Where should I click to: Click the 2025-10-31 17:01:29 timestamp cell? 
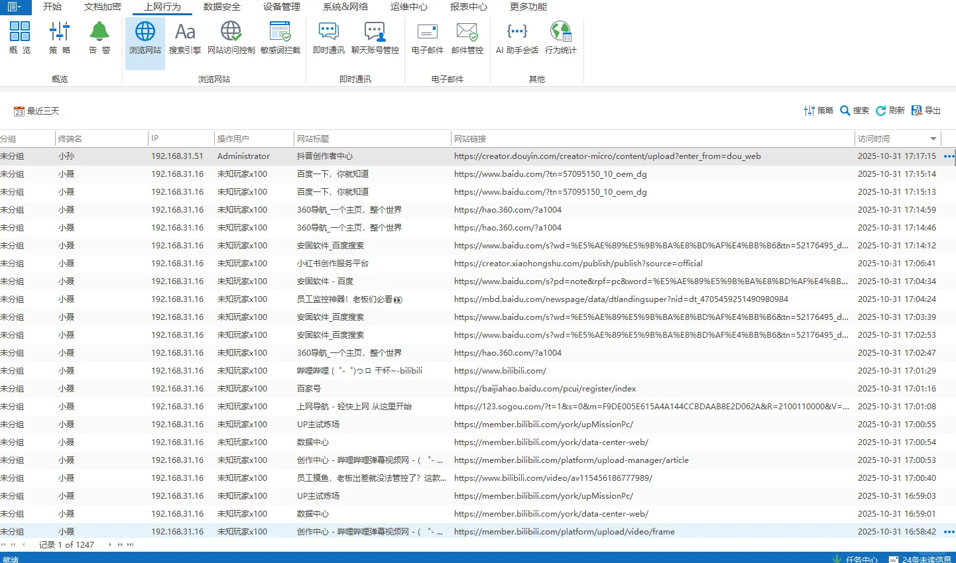(898, 371)
